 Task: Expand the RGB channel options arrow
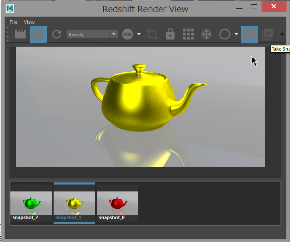pos(139,34)
